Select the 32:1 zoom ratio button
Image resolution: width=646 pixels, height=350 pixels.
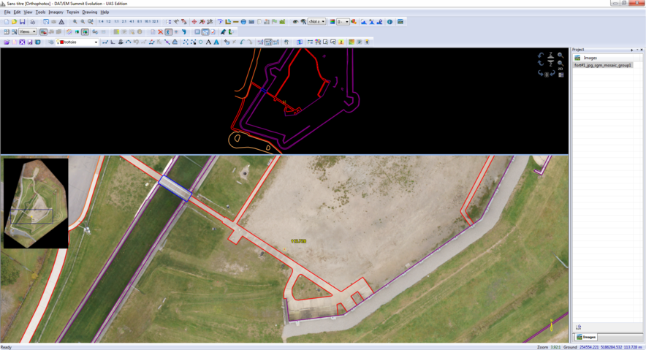pyautogui.click(x=155, y=21)
